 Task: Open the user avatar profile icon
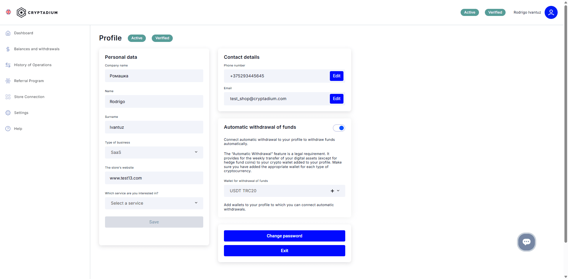[x=551, y=12]
